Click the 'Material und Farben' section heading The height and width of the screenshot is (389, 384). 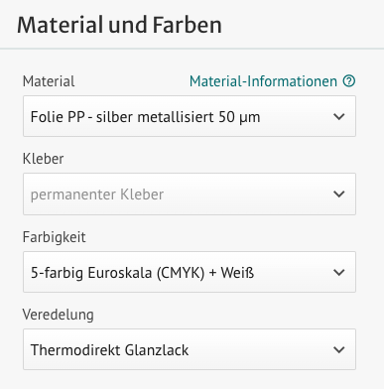119,25
